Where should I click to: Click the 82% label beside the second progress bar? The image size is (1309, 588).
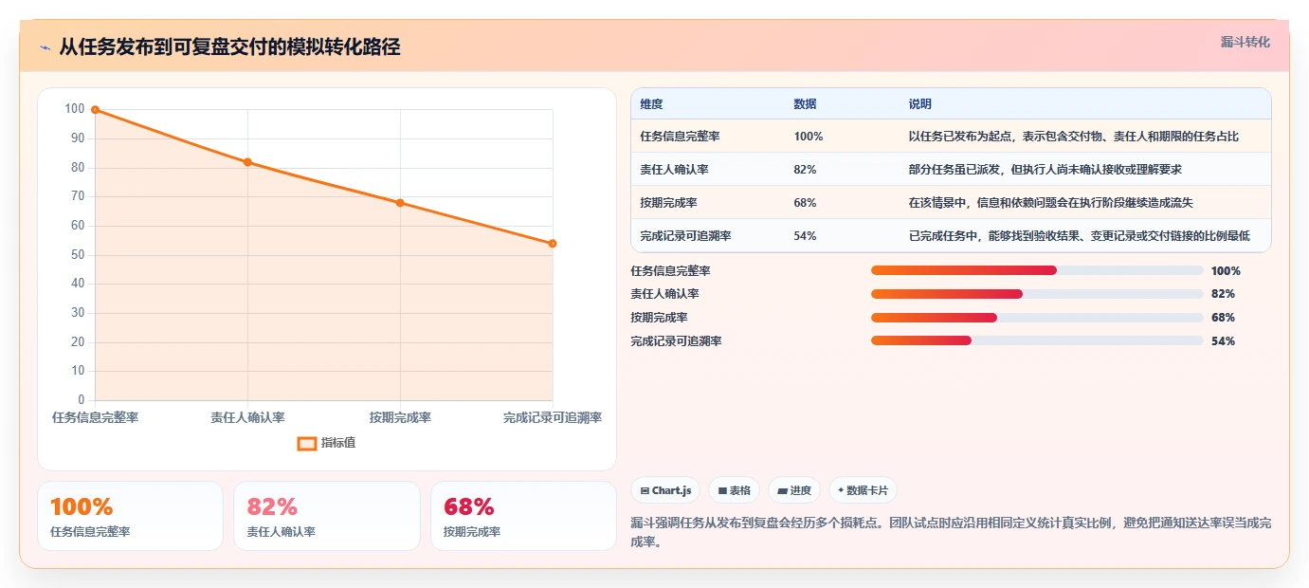(x=1223, y=294)
